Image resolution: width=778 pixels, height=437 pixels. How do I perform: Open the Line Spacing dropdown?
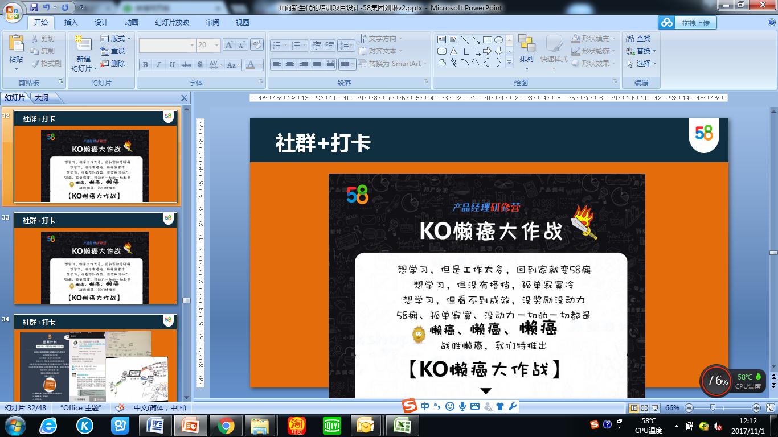point(346,45)
